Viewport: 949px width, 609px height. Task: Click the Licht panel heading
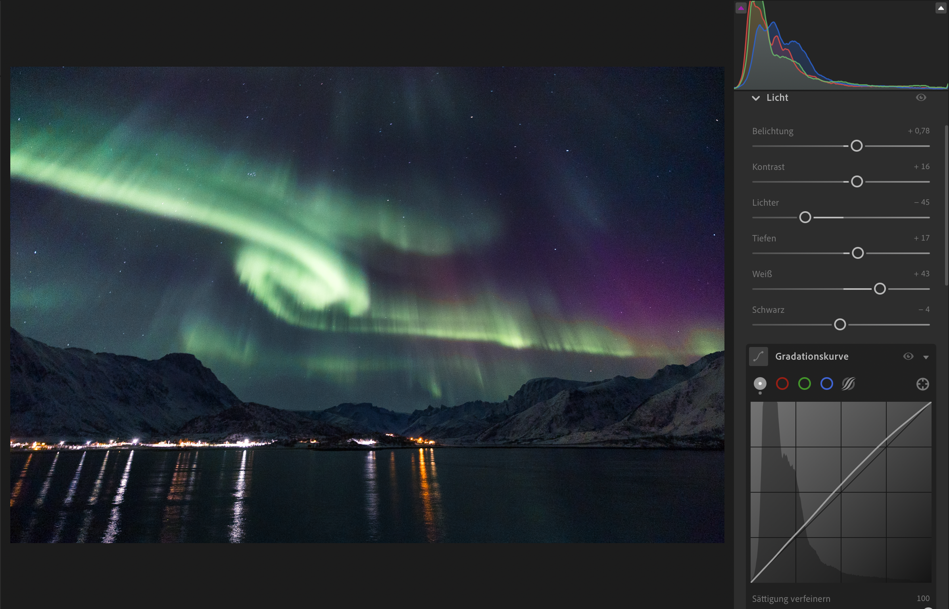click(777, 98)
